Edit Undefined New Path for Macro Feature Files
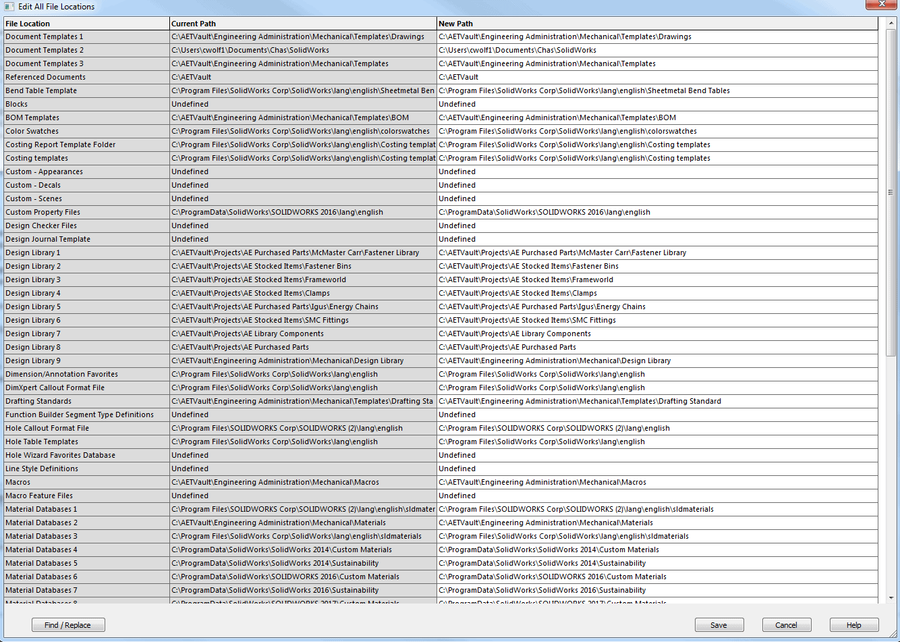 coord(658,496)
